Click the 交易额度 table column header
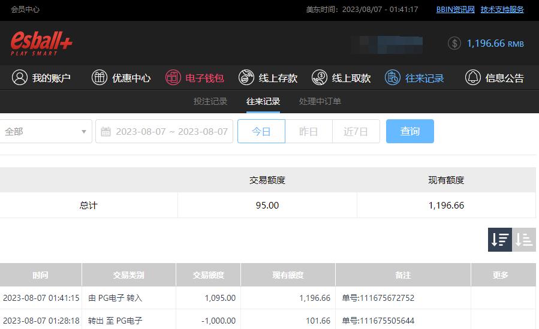Image resolution: width=539 pixels, height=329 pixels. click(x=208, y=274)
